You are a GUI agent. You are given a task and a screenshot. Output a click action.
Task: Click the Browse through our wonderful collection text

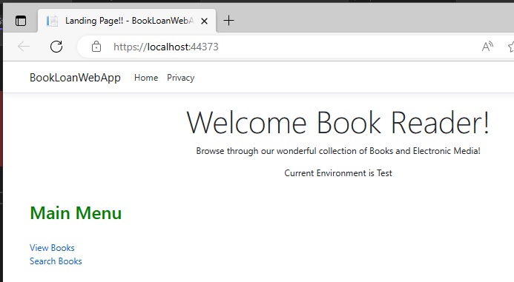[338, 151]
